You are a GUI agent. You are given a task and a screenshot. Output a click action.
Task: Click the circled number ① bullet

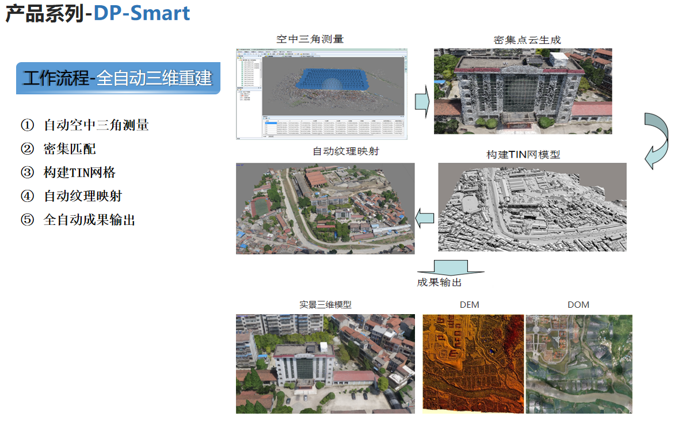tap(28, 125)
